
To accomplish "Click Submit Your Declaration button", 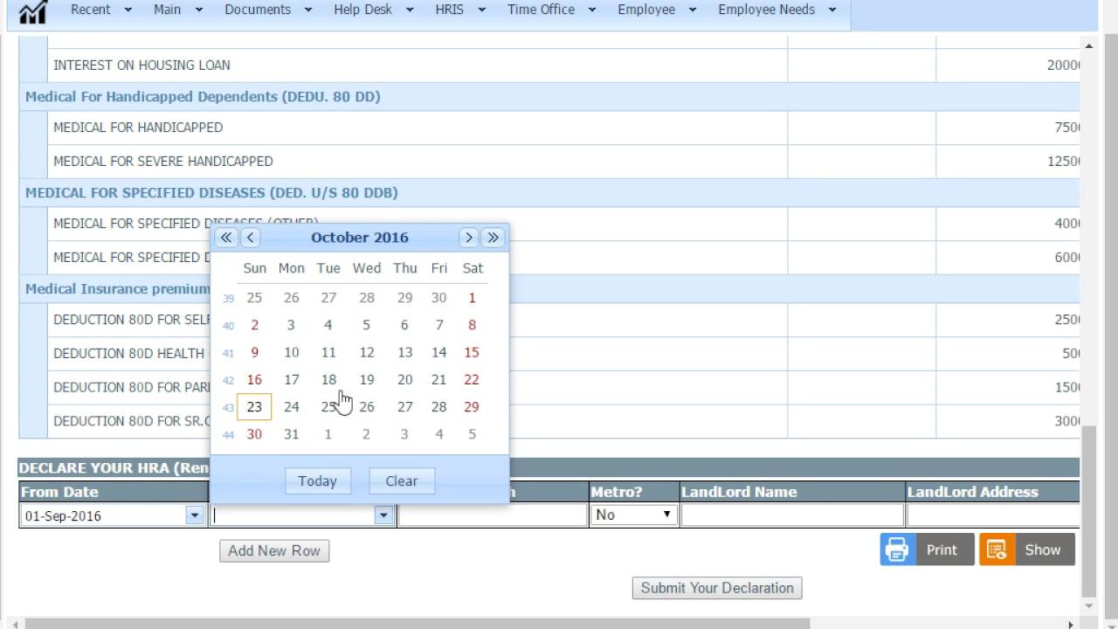I will [x=717, y=588].
